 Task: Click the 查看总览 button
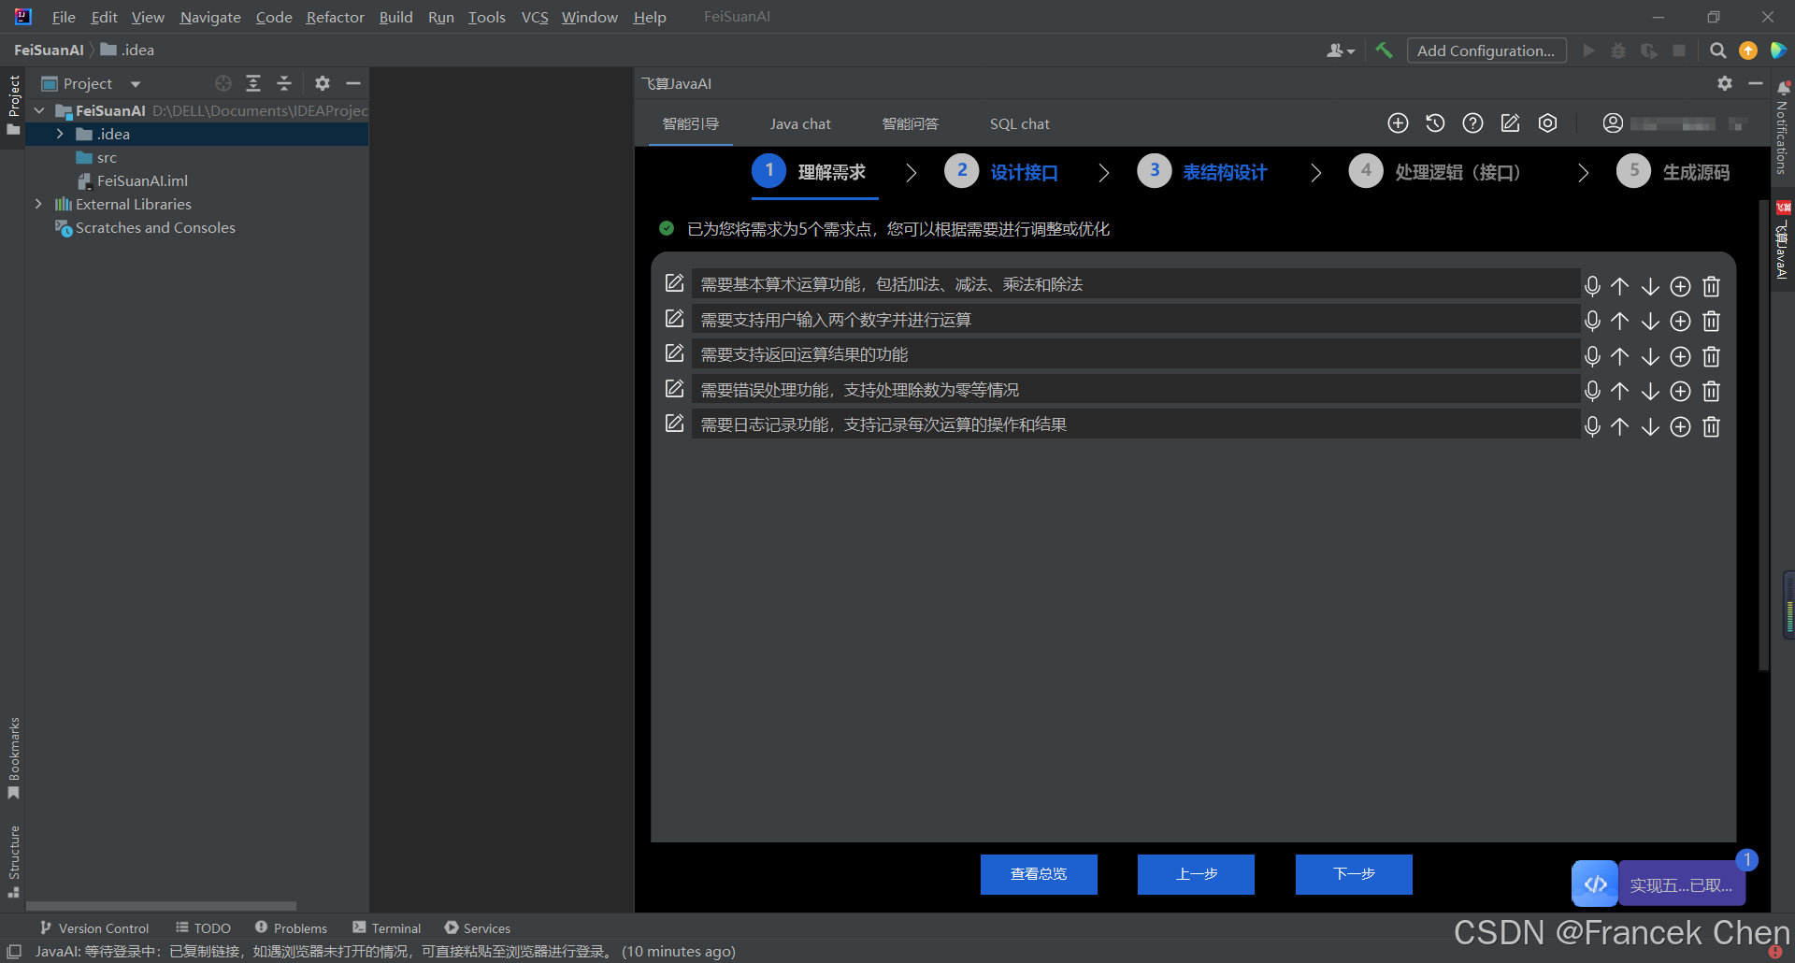pyautogui.click(x=1039, y=874)
